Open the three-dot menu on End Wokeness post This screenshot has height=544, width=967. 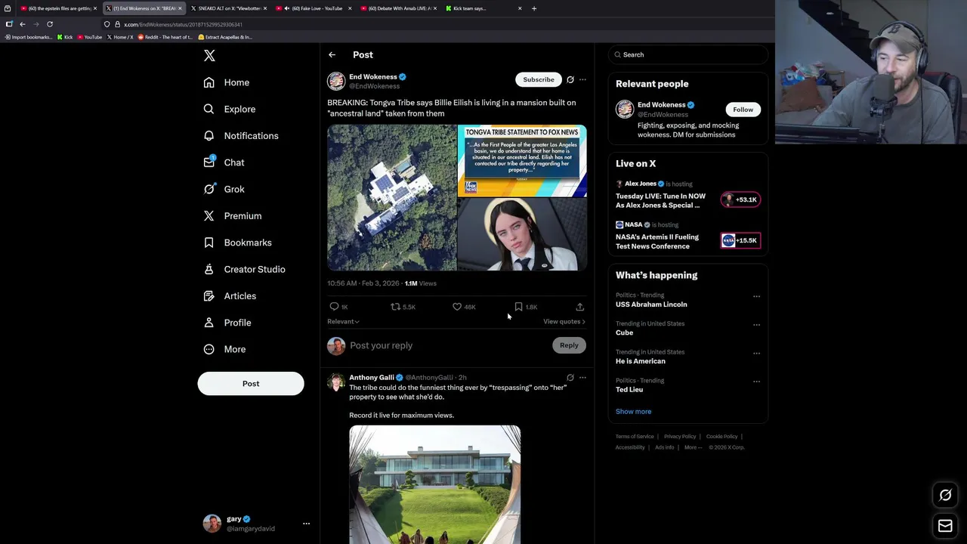pyautogui.click(x=582, y=79)
